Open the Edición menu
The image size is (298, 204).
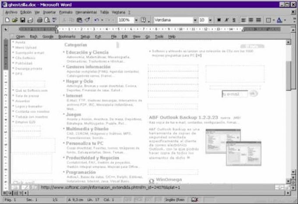tap(26, 12)
